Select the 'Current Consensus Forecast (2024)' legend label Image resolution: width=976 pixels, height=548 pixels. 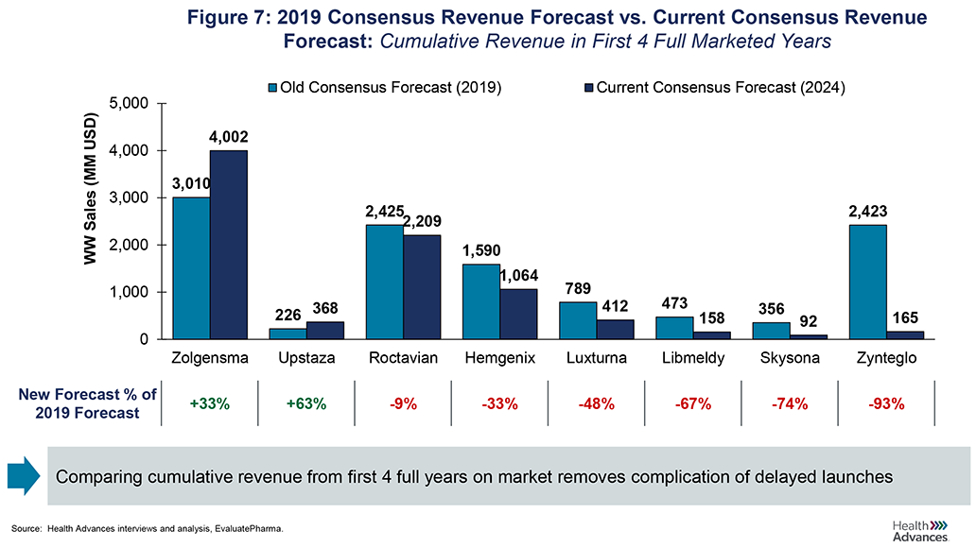pyautogui.click(x=721, y=88)
